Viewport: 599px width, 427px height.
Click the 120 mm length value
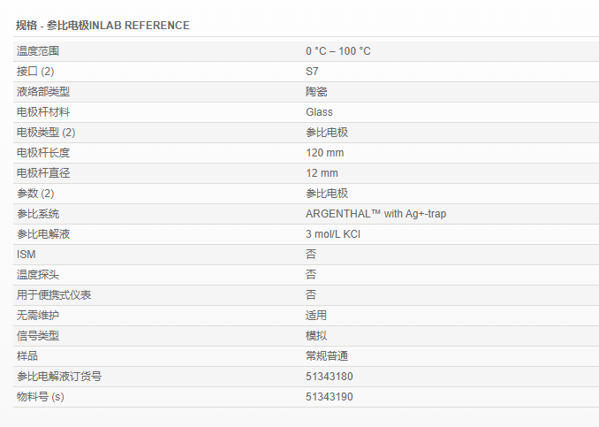pos(324,153)
